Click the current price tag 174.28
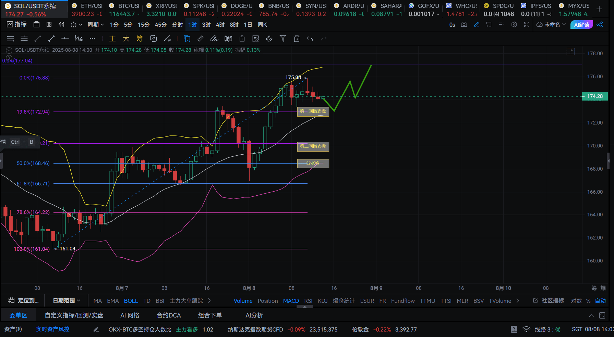 (x=595, y=96)
